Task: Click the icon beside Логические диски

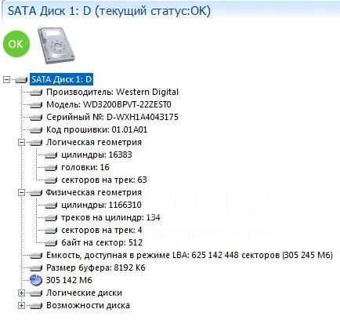Action: coord(36,293)
